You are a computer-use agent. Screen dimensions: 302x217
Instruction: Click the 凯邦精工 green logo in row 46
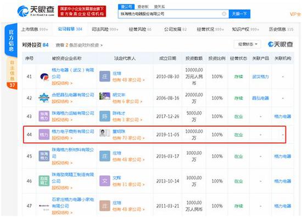[x=44, y=181]
